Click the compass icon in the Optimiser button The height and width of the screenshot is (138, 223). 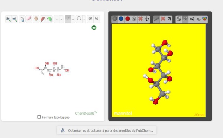tap(63, 130)
